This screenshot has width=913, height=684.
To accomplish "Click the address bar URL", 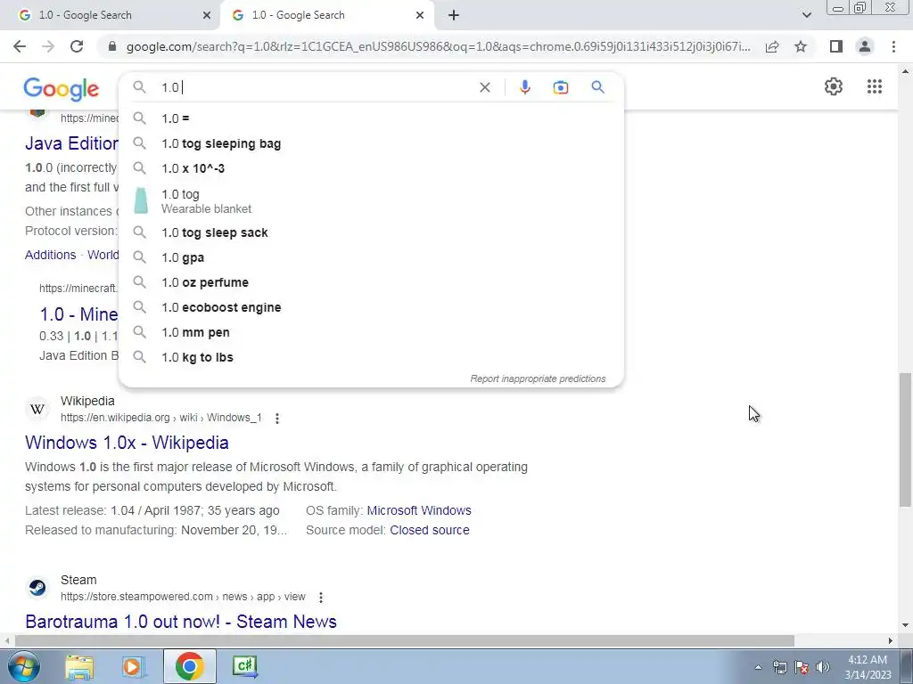I will pyautogui.click(x=438, y=46).
